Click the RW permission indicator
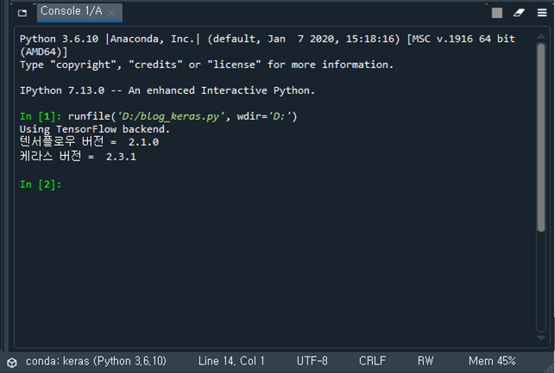Screen dimensions: 555x373 tap(426, 361)
